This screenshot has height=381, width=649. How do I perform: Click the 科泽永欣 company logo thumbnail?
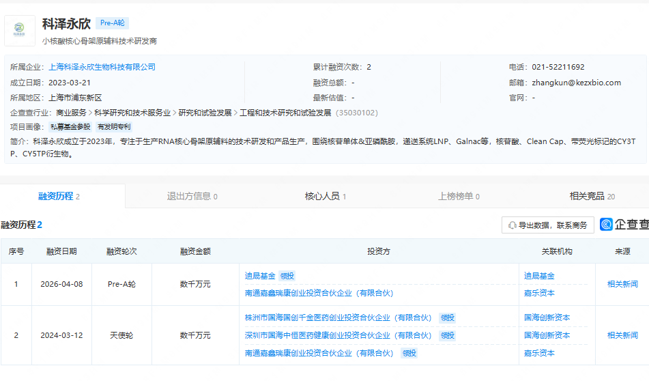20,31
